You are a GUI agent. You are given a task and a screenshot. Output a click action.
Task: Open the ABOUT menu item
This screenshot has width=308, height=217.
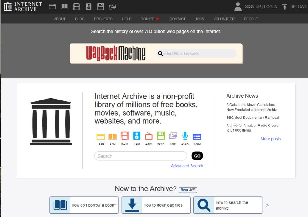(x=60, y=19)
